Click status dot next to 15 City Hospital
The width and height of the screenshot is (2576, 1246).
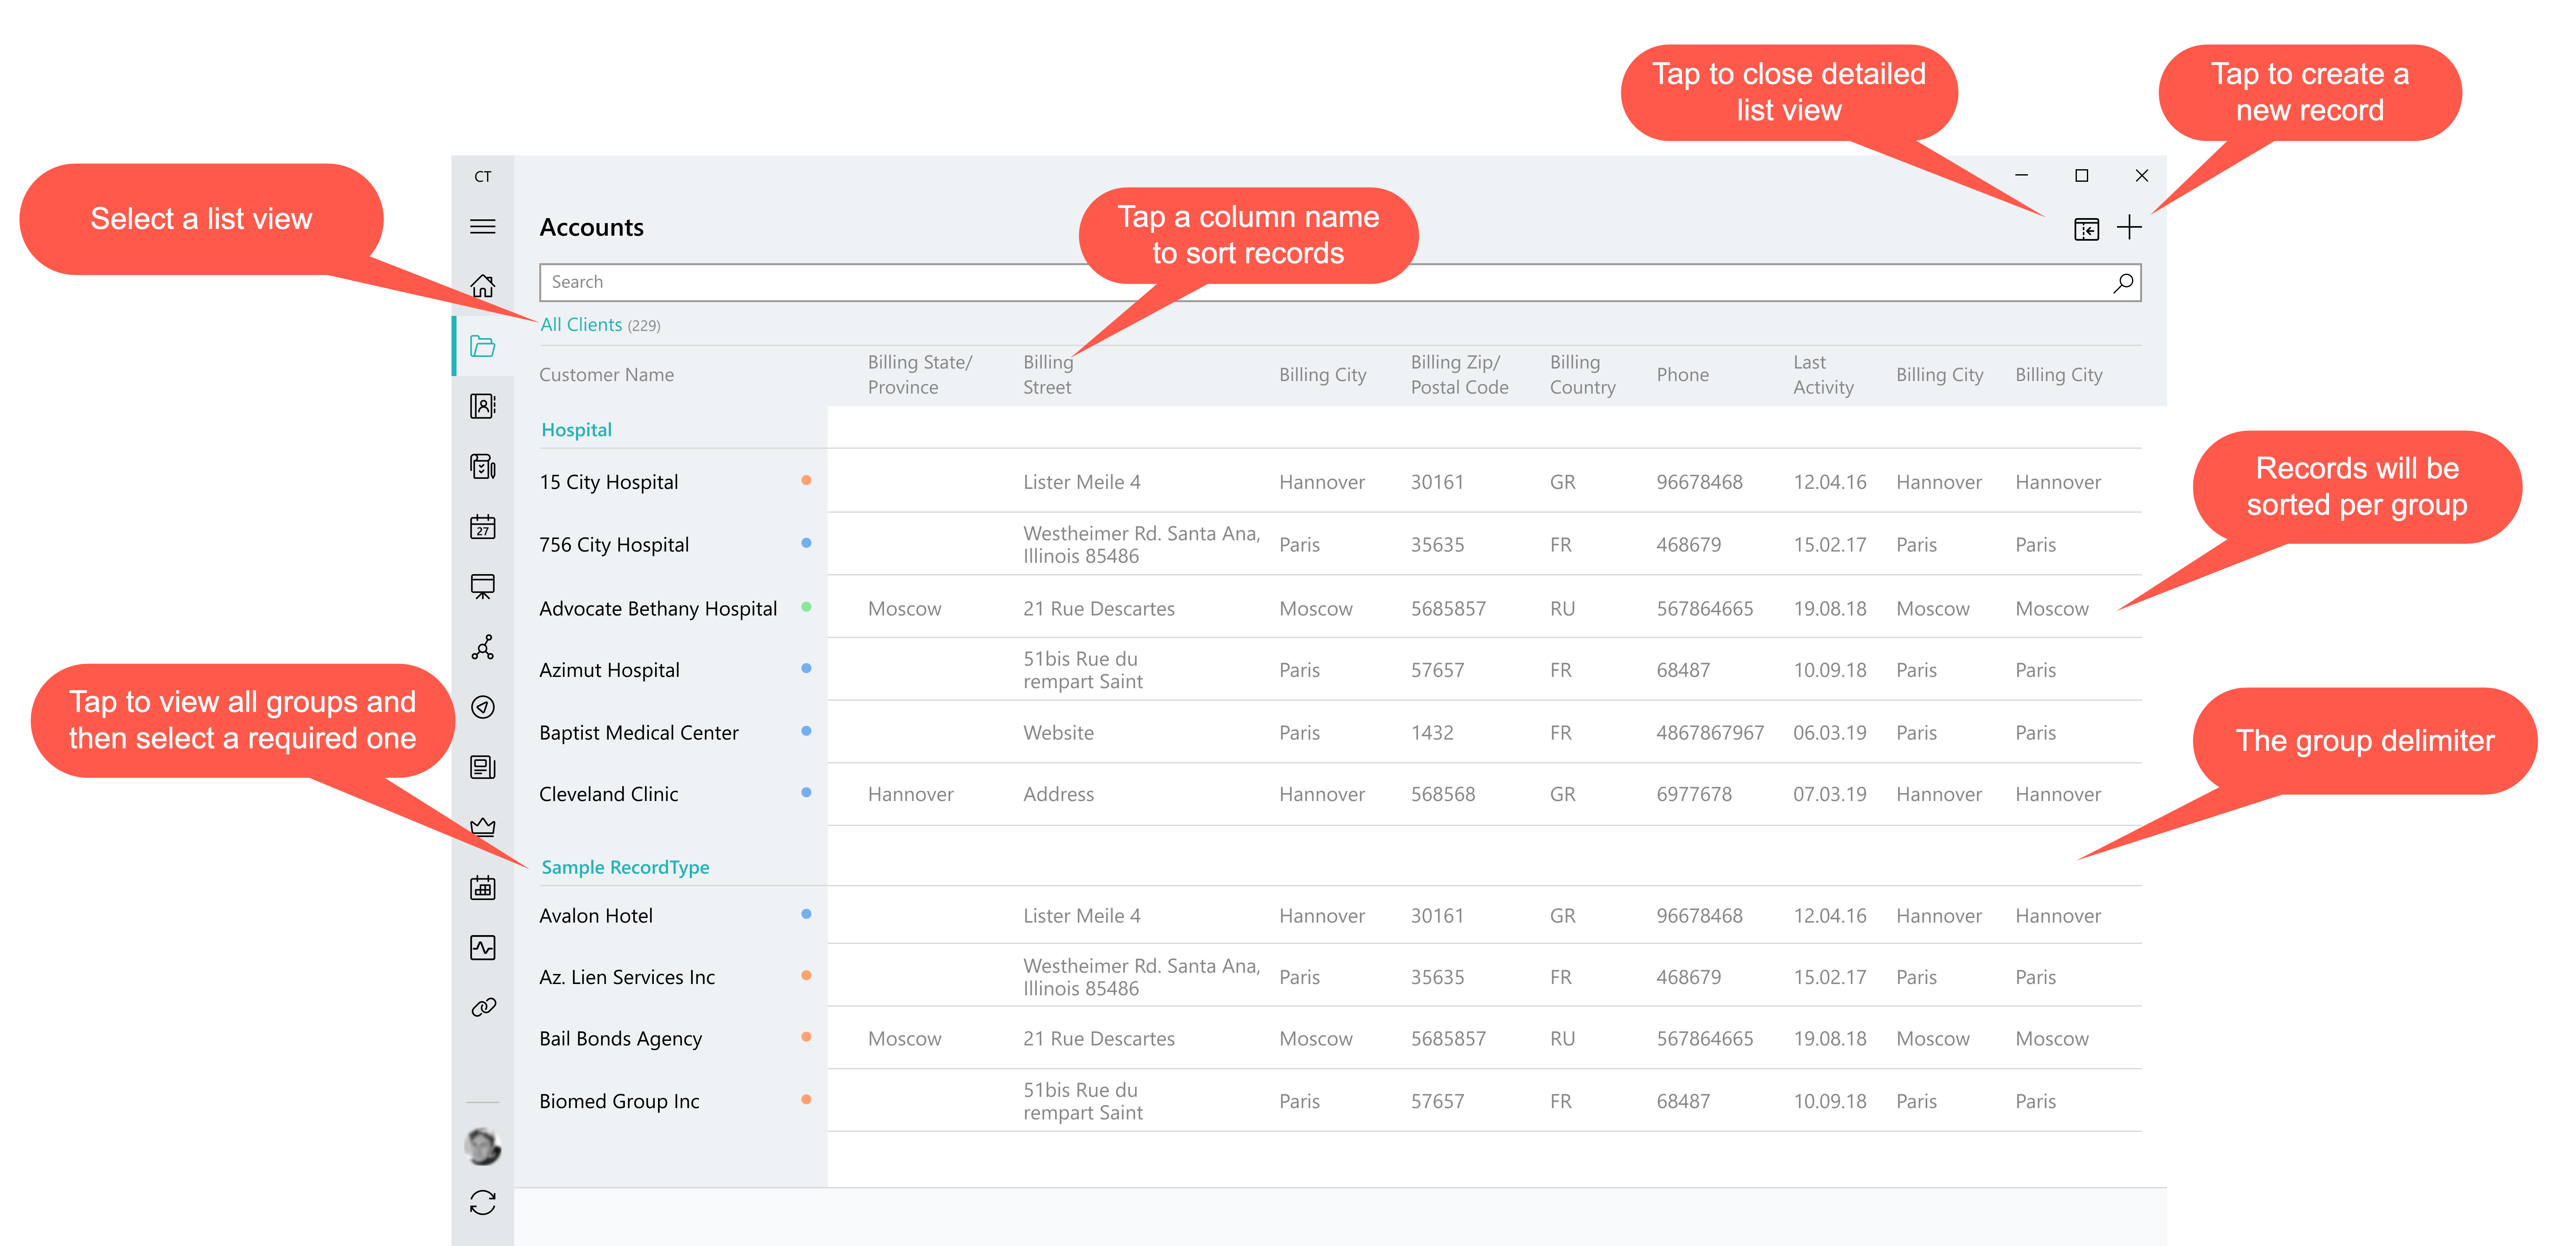pos(806,481)
